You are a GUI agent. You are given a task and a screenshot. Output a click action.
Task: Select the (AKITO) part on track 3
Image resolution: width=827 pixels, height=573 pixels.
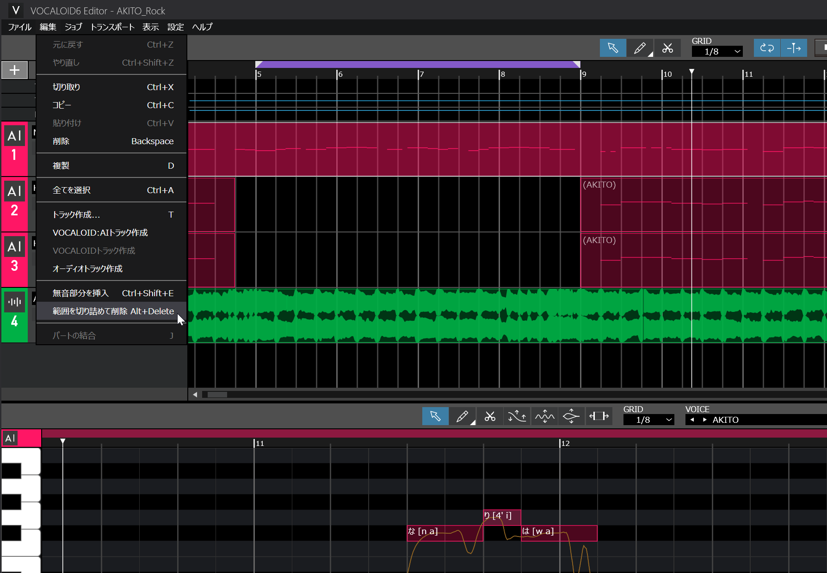703,260
